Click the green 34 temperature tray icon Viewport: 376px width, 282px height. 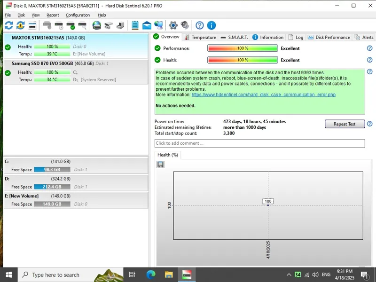tap(298, 274)
